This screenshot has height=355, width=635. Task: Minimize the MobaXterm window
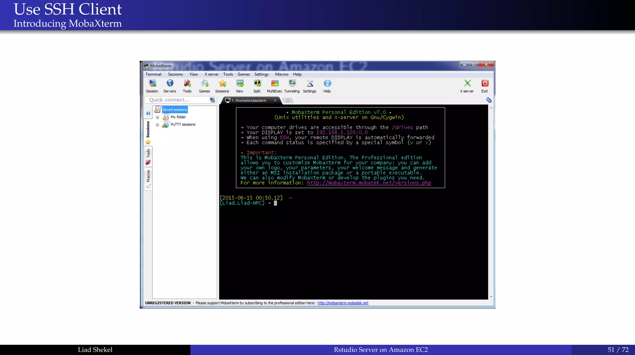[464, 64]
